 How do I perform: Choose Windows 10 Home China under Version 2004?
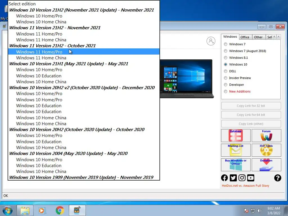(x=84, y=171)
